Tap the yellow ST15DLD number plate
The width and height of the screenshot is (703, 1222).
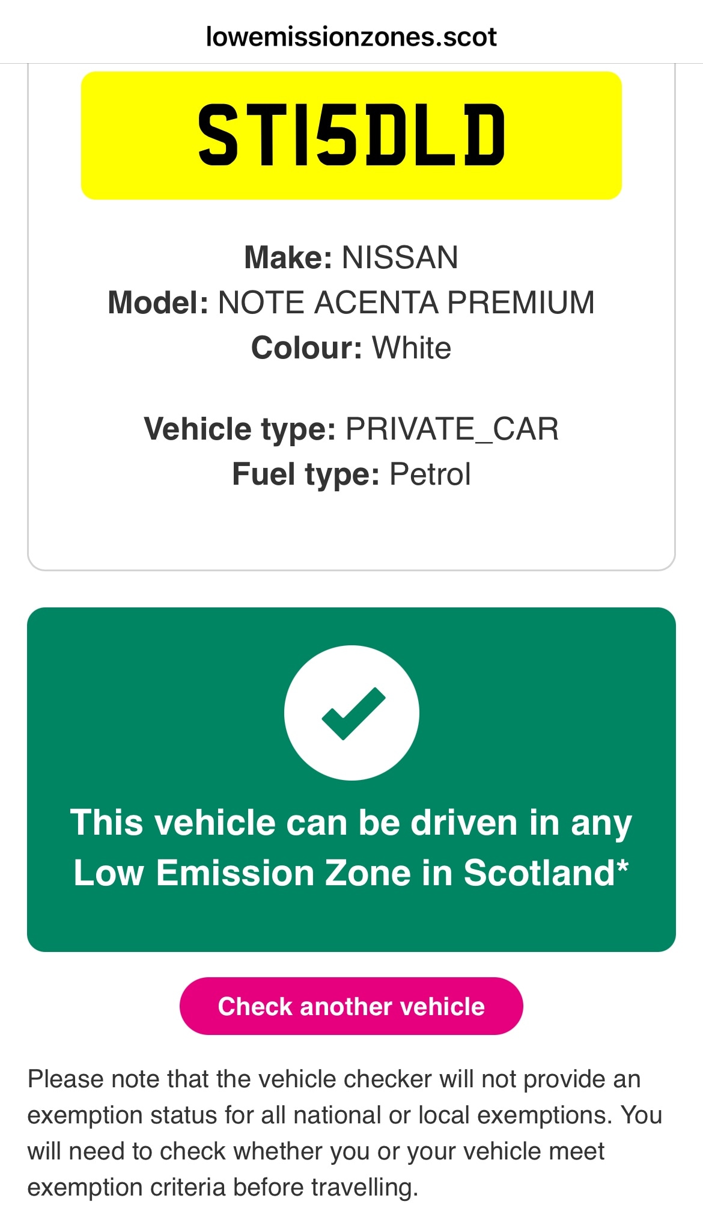[351, 135]
